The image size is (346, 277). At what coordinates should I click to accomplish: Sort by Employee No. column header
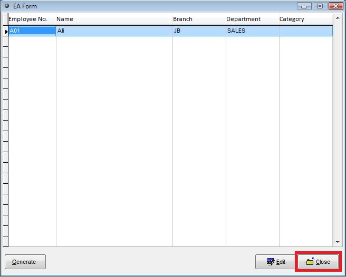[x=32, y=19]
